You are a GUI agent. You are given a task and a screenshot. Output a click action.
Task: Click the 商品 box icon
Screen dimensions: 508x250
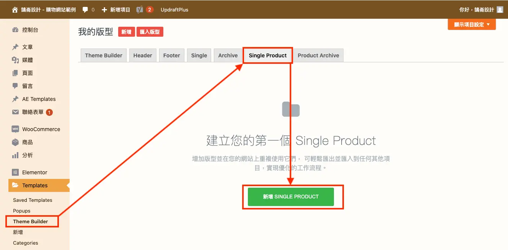(x=15, y=142)
